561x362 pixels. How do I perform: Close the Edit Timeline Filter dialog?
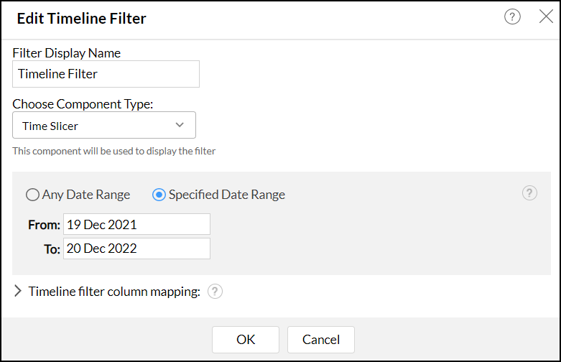point(546,17)
